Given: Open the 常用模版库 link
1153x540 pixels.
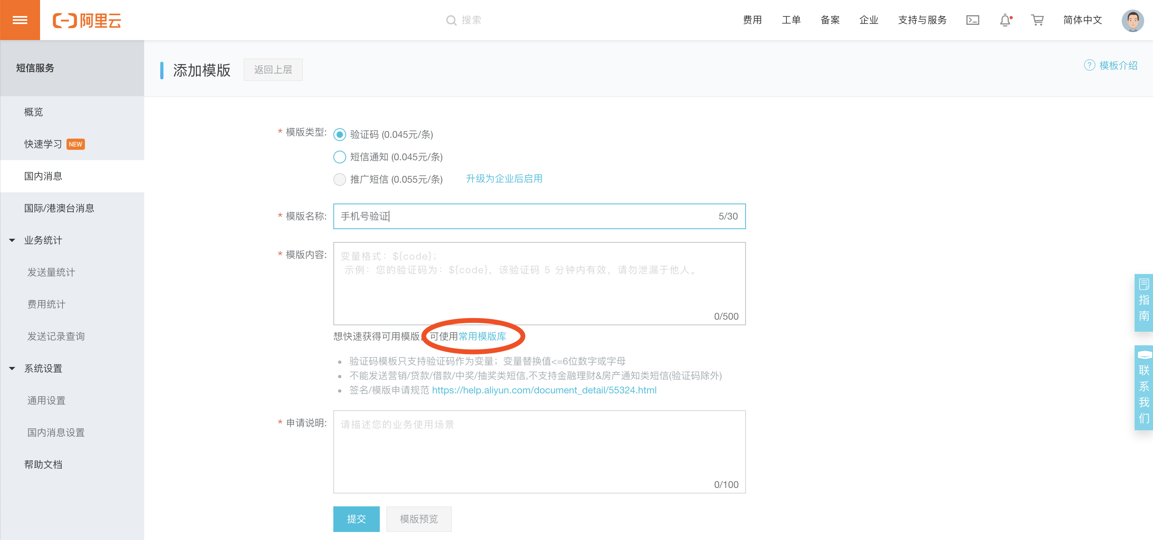Looking at the screenshot, I should [482, 336].
